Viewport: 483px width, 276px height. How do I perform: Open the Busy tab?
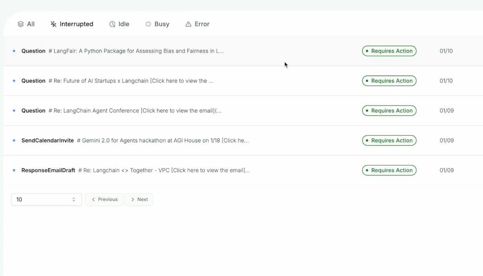157,24
